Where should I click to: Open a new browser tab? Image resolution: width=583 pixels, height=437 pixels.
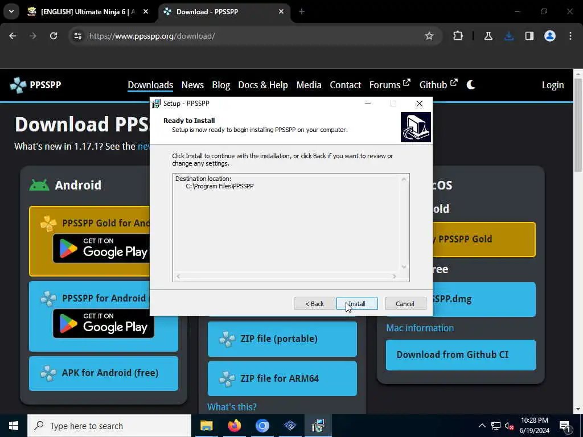point(302,12)
